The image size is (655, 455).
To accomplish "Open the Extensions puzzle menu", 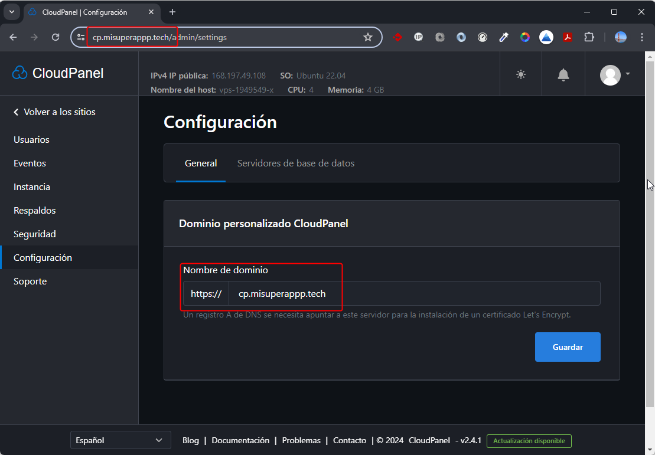I will [x=589, y=37].
